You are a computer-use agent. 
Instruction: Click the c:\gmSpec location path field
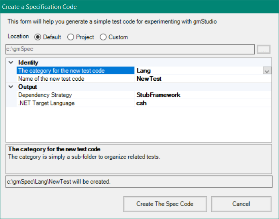tap(130, 49)
